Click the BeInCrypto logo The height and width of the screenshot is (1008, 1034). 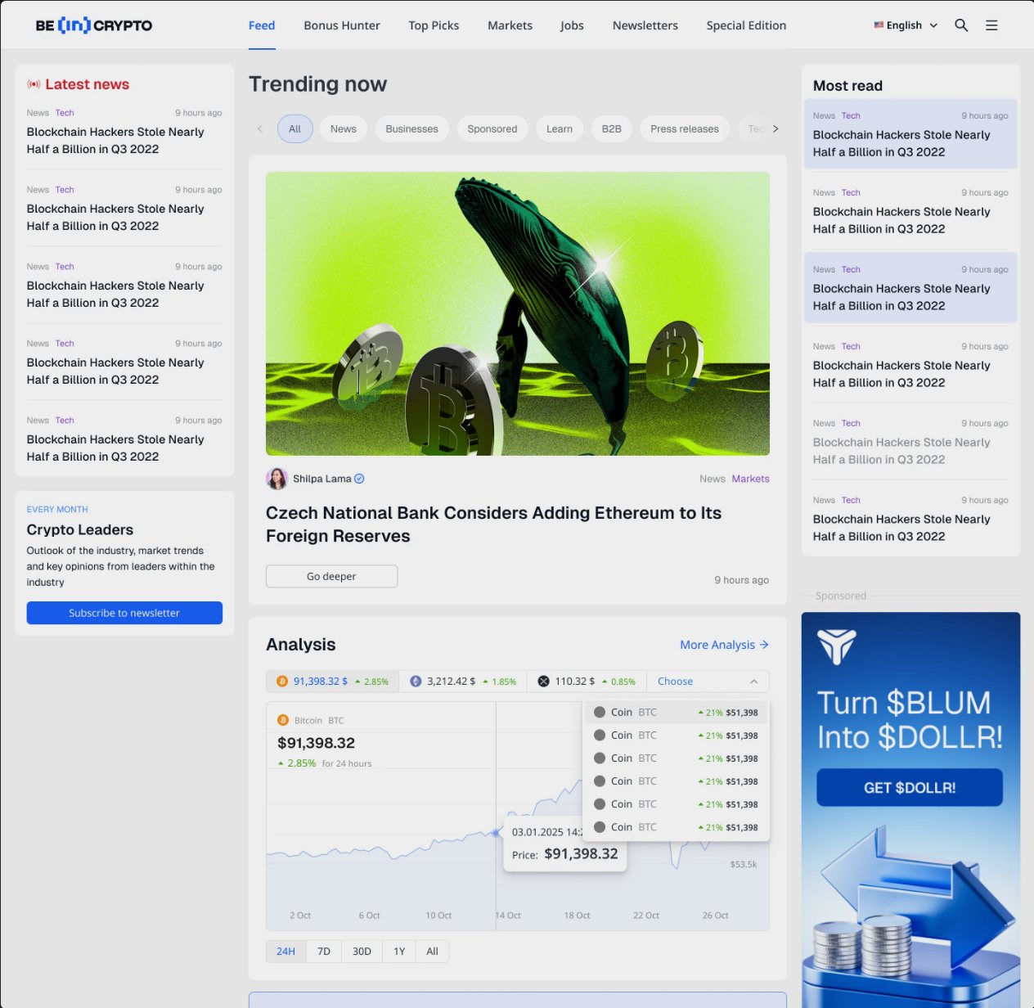tap(94, 25)
